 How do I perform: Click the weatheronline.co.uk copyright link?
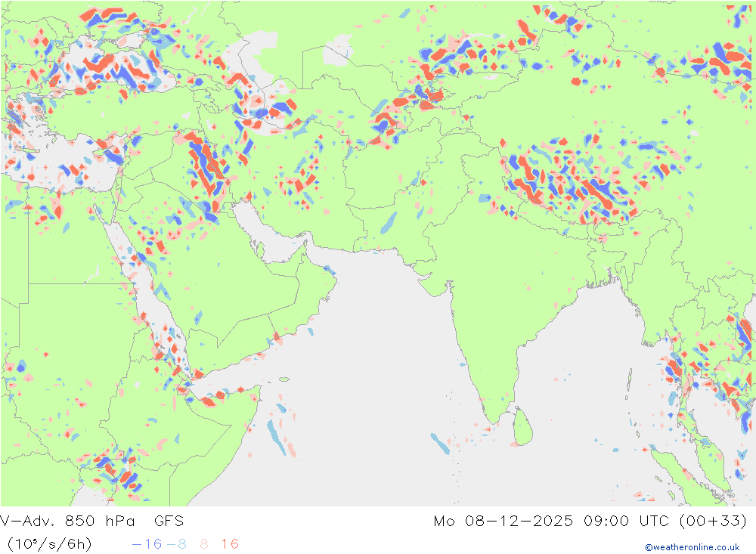pos(692,547)
